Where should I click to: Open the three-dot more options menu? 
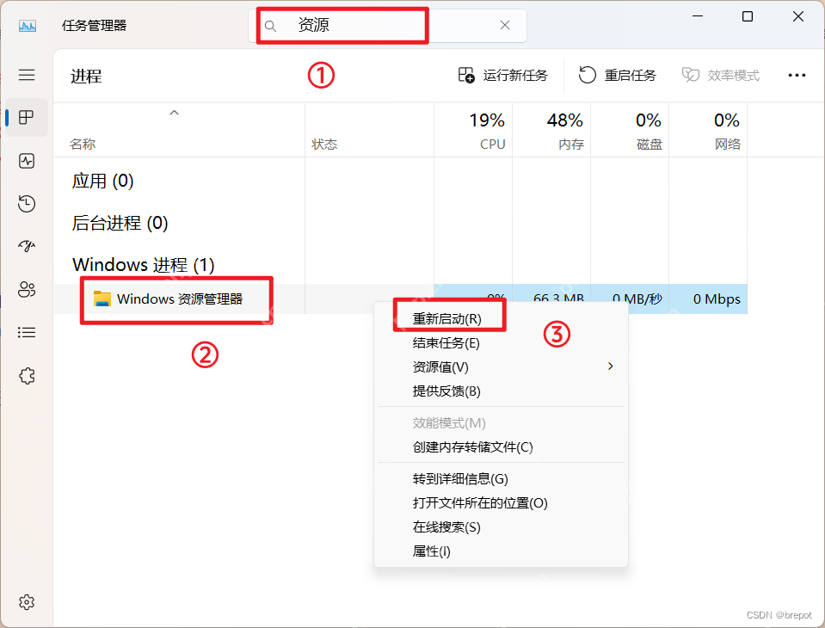pos(797,76)
